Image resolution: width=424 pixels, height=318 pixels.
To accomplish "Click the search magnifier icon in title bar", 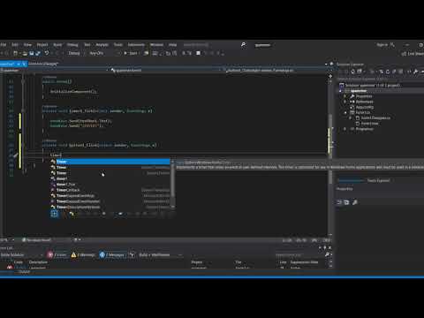I will pyautogui.click(x=243, y=45).
